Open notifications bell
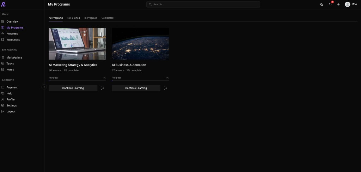The image size is (361, 172). pos(330,4)
